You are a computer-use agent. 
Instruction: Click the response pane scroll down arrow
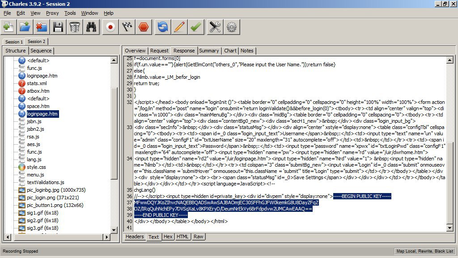tap(450, 228)
